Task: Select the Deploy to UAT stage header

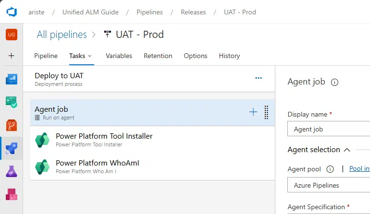Action: coord(149,79)
